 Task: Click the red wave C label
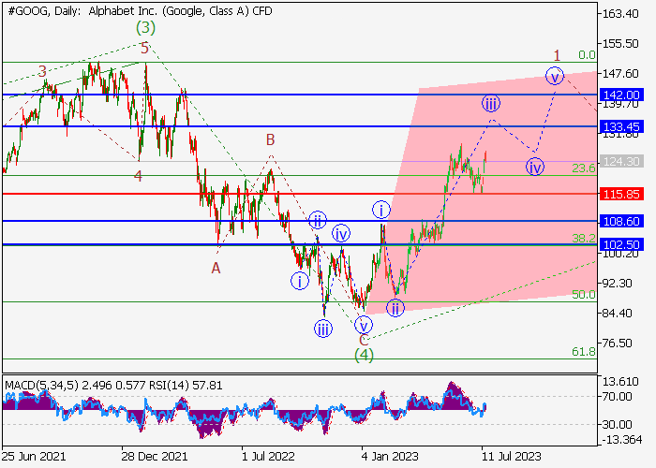[364, 340]
